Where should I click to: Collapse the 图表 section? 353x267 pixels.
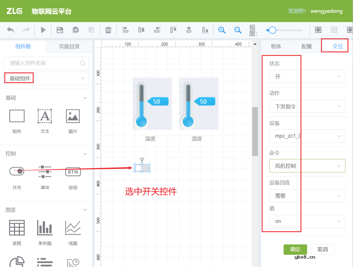coord(85,210)
